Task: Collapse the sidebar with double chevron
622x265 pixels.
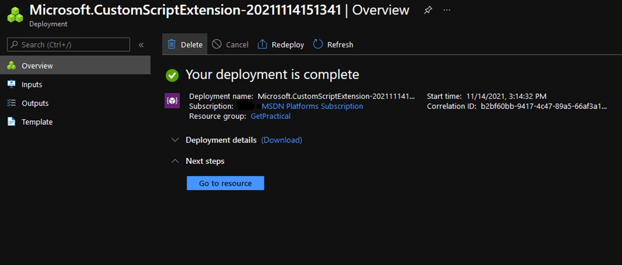Action: coord(141,45)
